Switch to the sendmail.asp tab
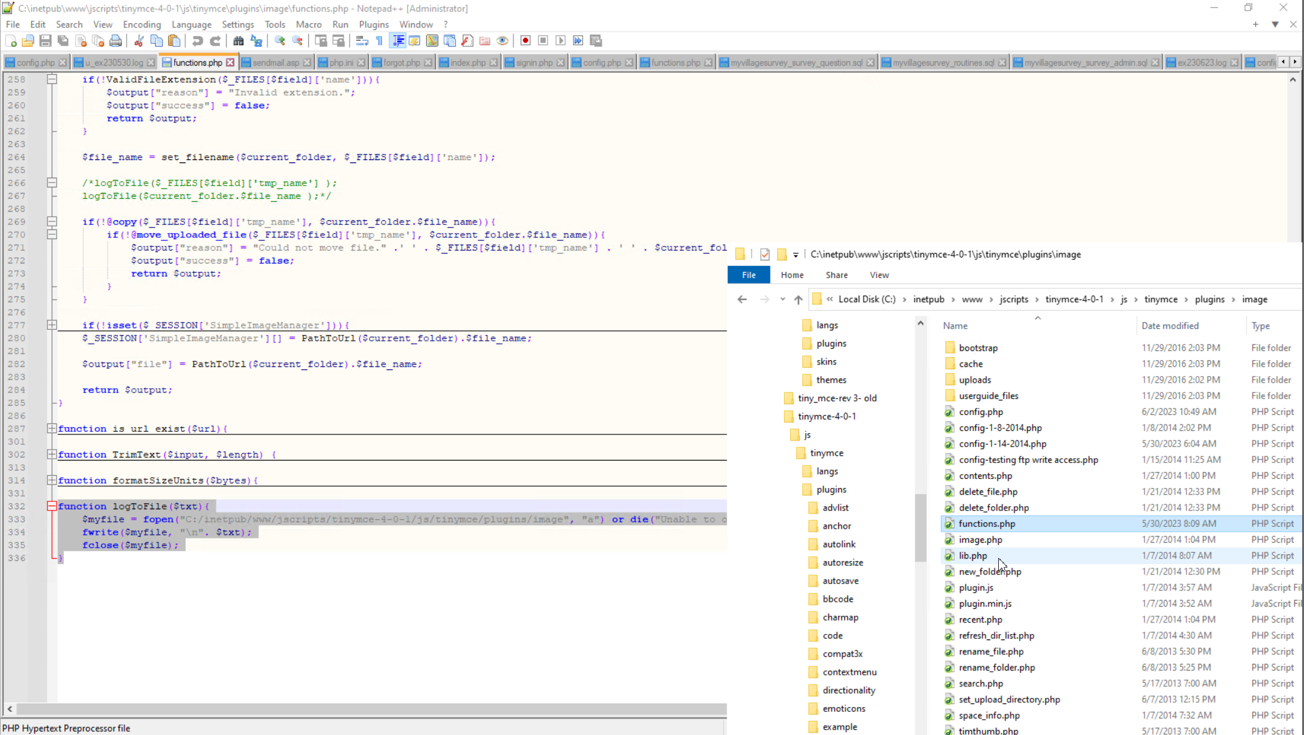Viewport: 1304px width, 735px height. (x=275, y=63)
